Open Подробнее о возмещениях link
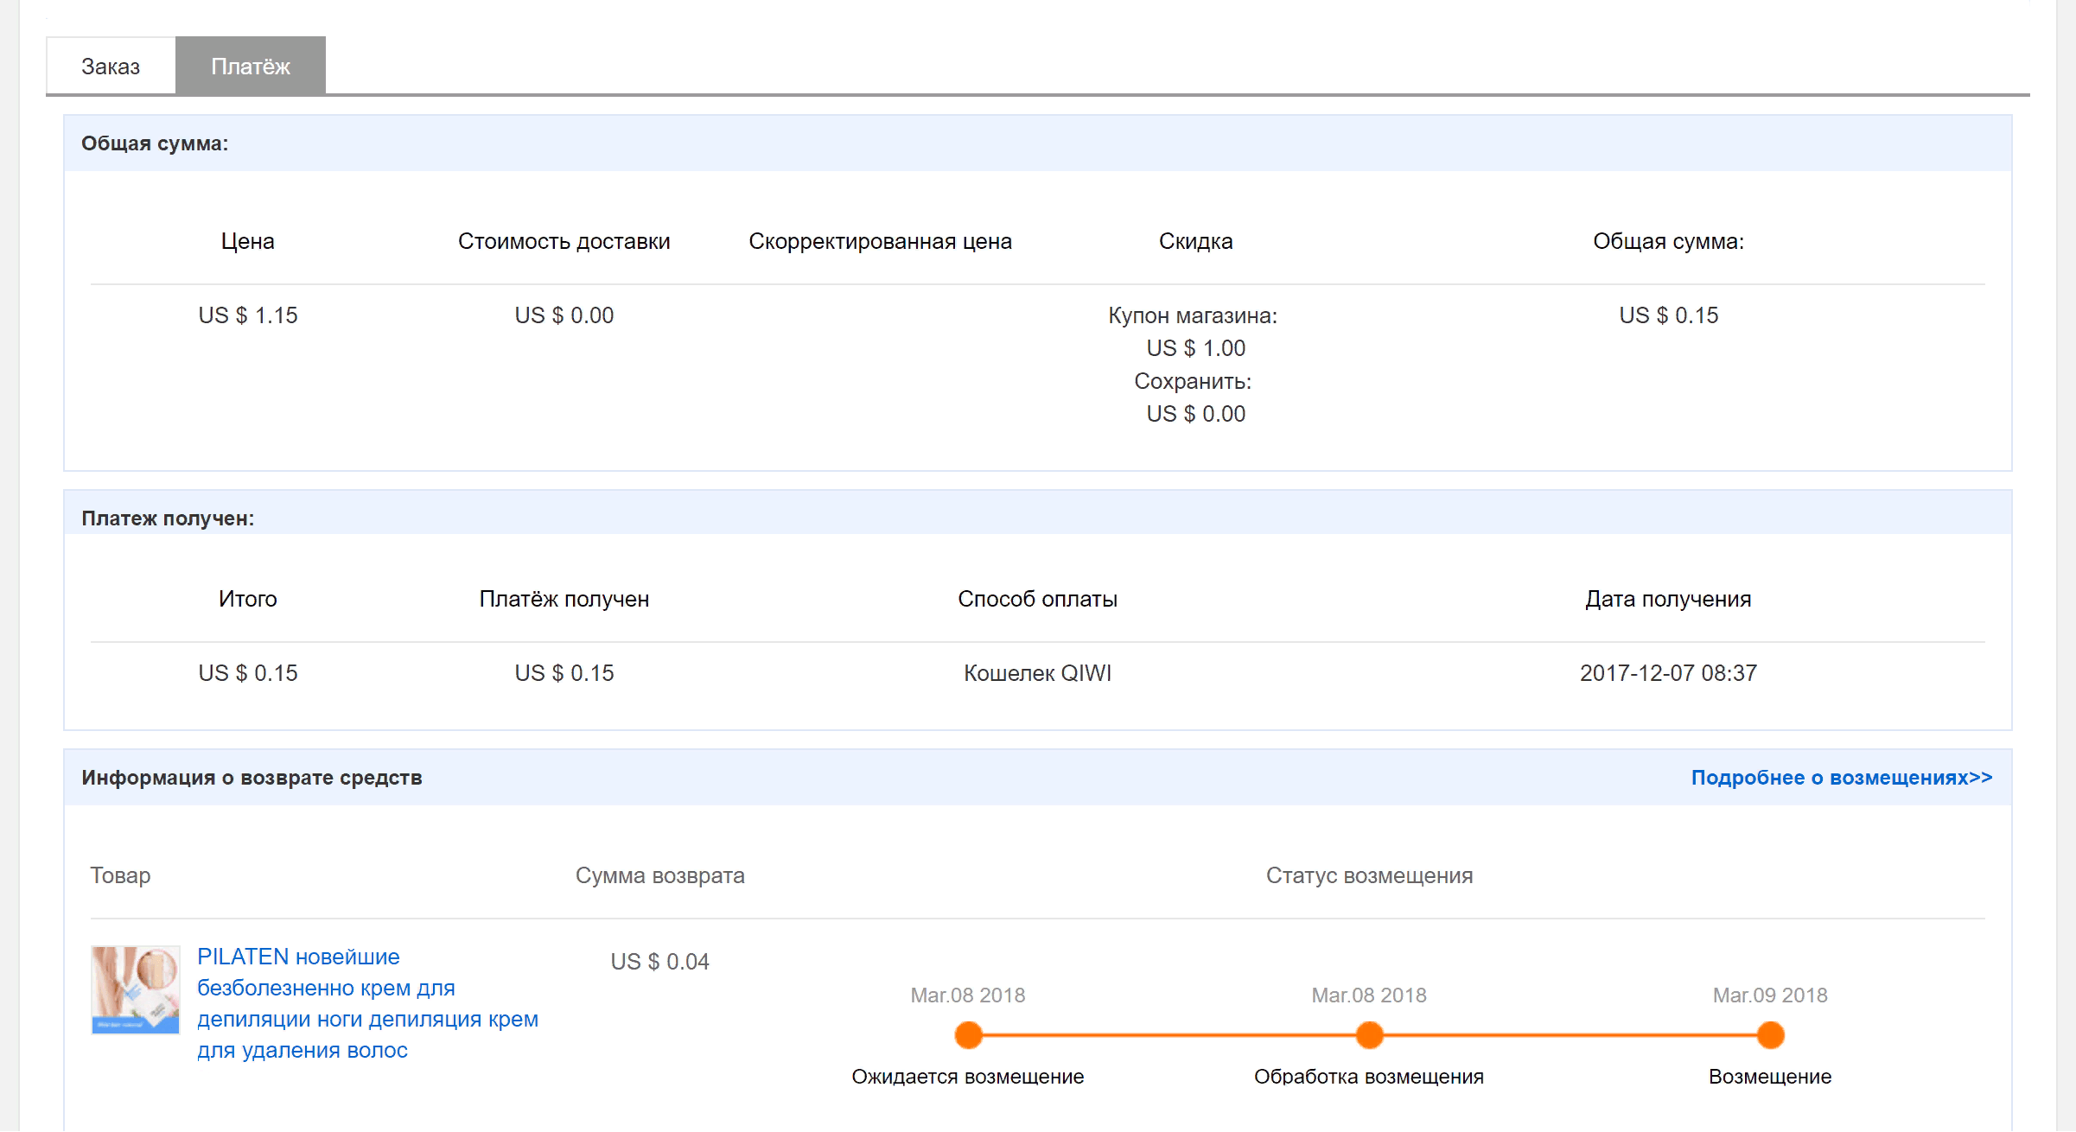Image resolution: width=2076 pixels, height=1132 pixels. (1841, 778)
